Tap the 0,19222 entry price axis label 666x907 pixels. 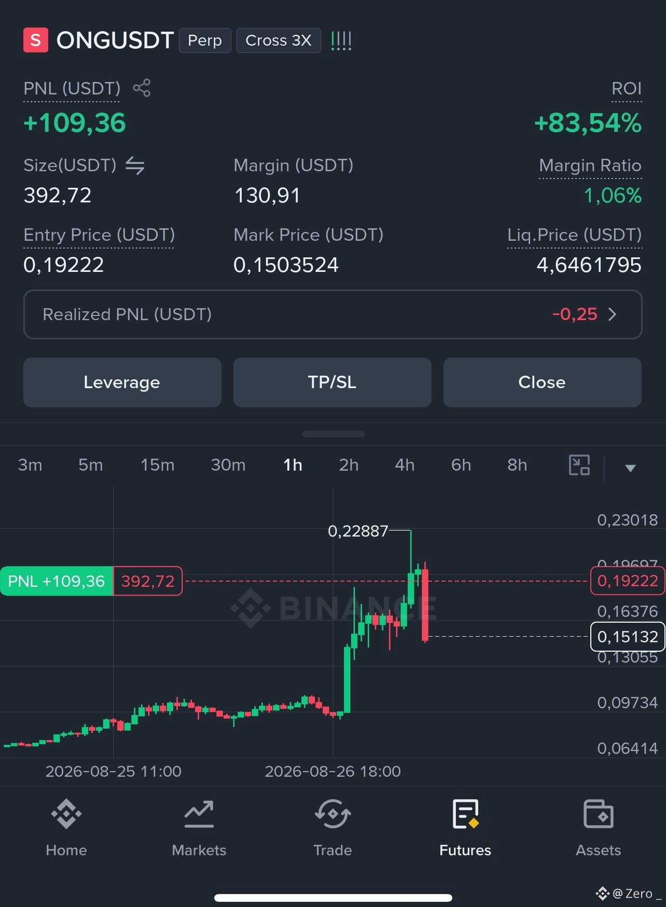pyautogui.click(x=628, y=581)
